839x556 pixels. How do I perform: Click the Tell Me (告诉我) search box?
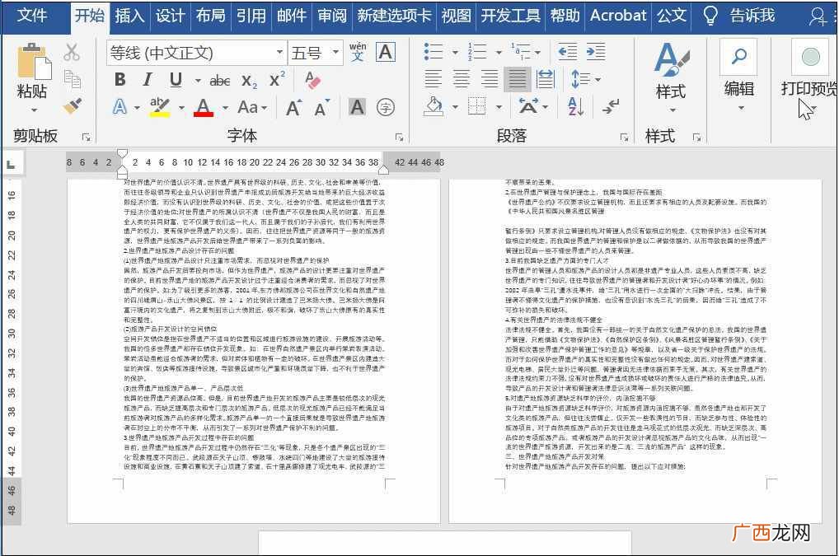coord(739,16)
